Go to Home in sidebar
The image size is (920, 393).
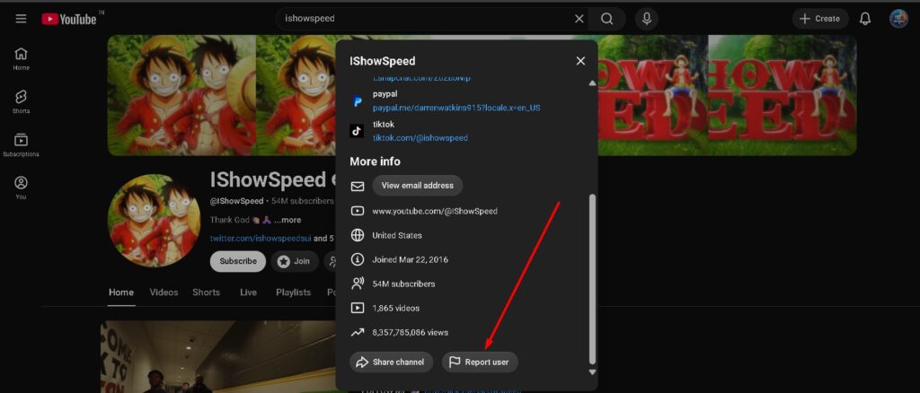coord(22,59)
